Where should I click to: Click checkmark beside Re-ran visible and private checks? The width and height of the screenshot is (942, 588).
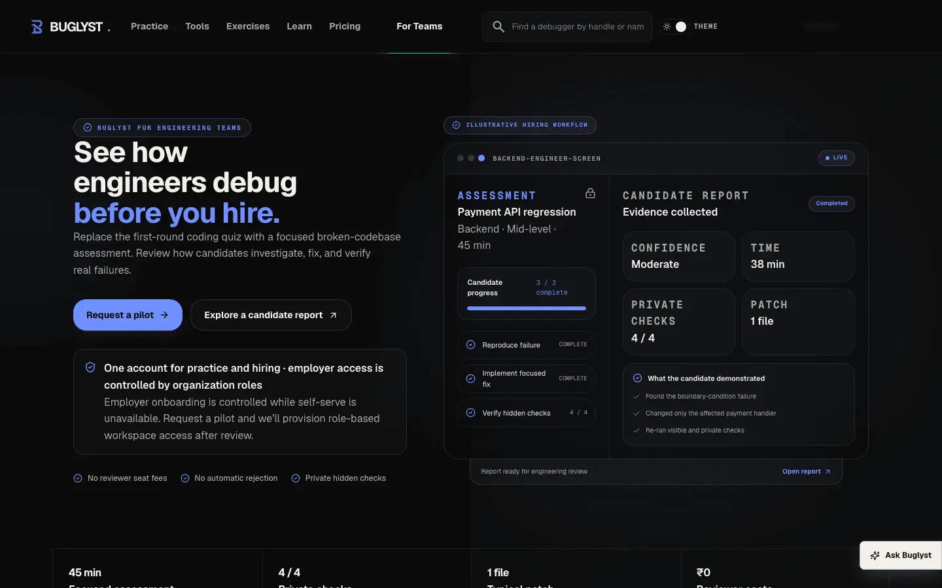point(636,430)
